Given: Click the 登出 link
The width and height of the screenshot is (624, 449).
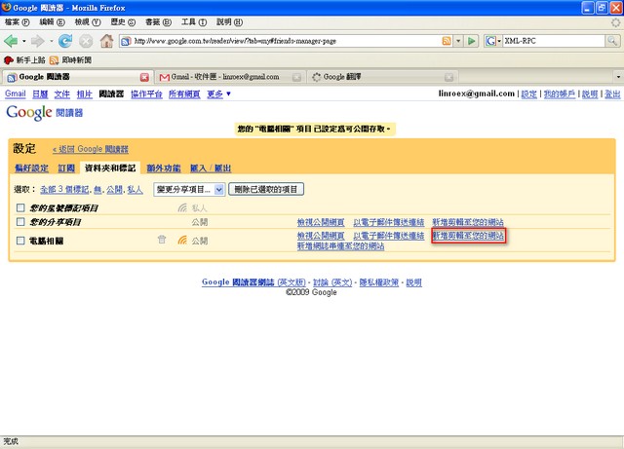Looking at the screenshot, I should [612, 94].
